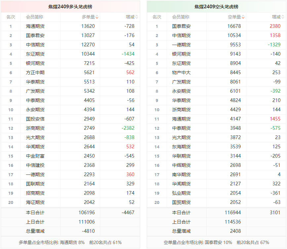Select 浙商期货 in short table rank 10
This screenshot has width=287, height=249.
click(181, 110)
